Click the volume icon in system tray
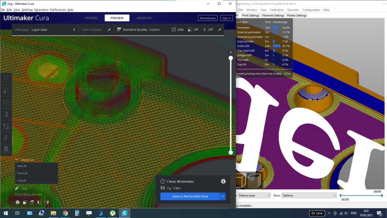Screen dimensions: 387x218 click(346, 213)
